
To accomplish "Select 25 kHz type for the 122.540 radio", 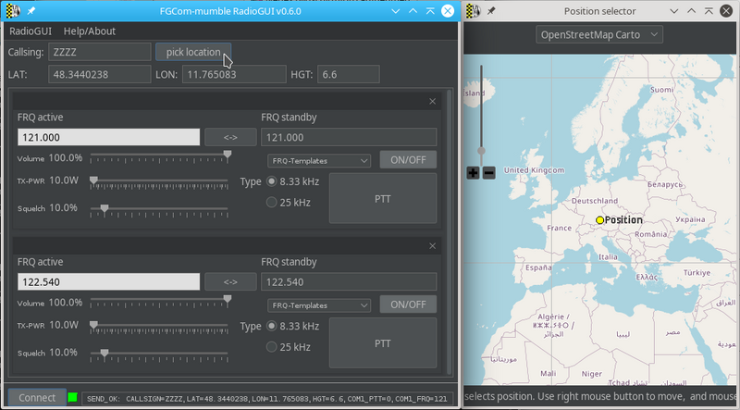I will (x=271, y=347).
